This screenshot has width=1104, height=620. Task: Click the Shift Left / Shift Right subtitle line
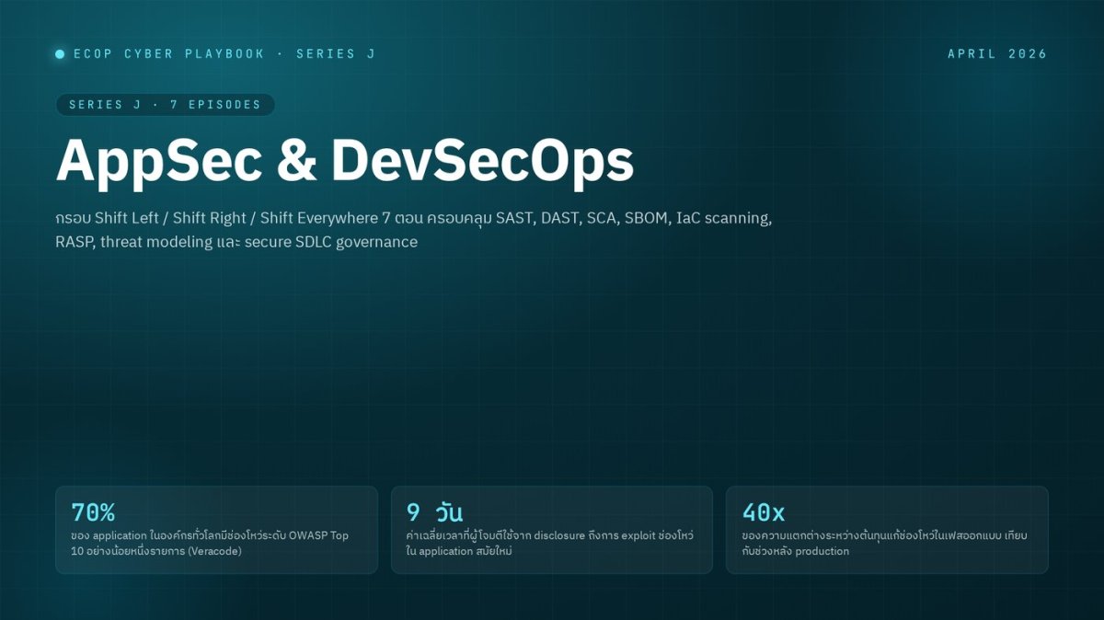click(414, 218)
